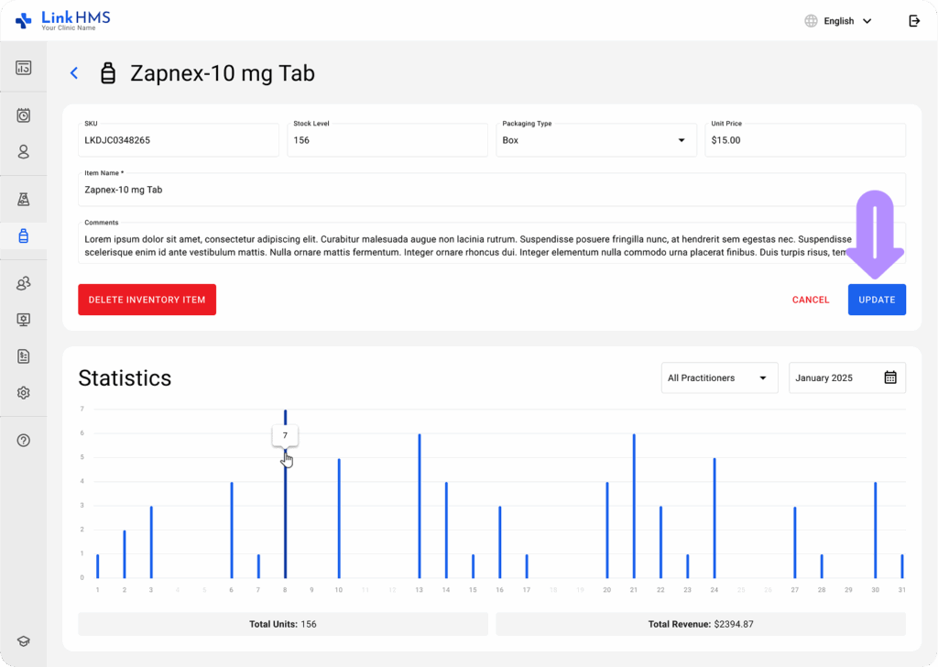Click the Stock Level field
938x667 pixels.
pos(387,140)
